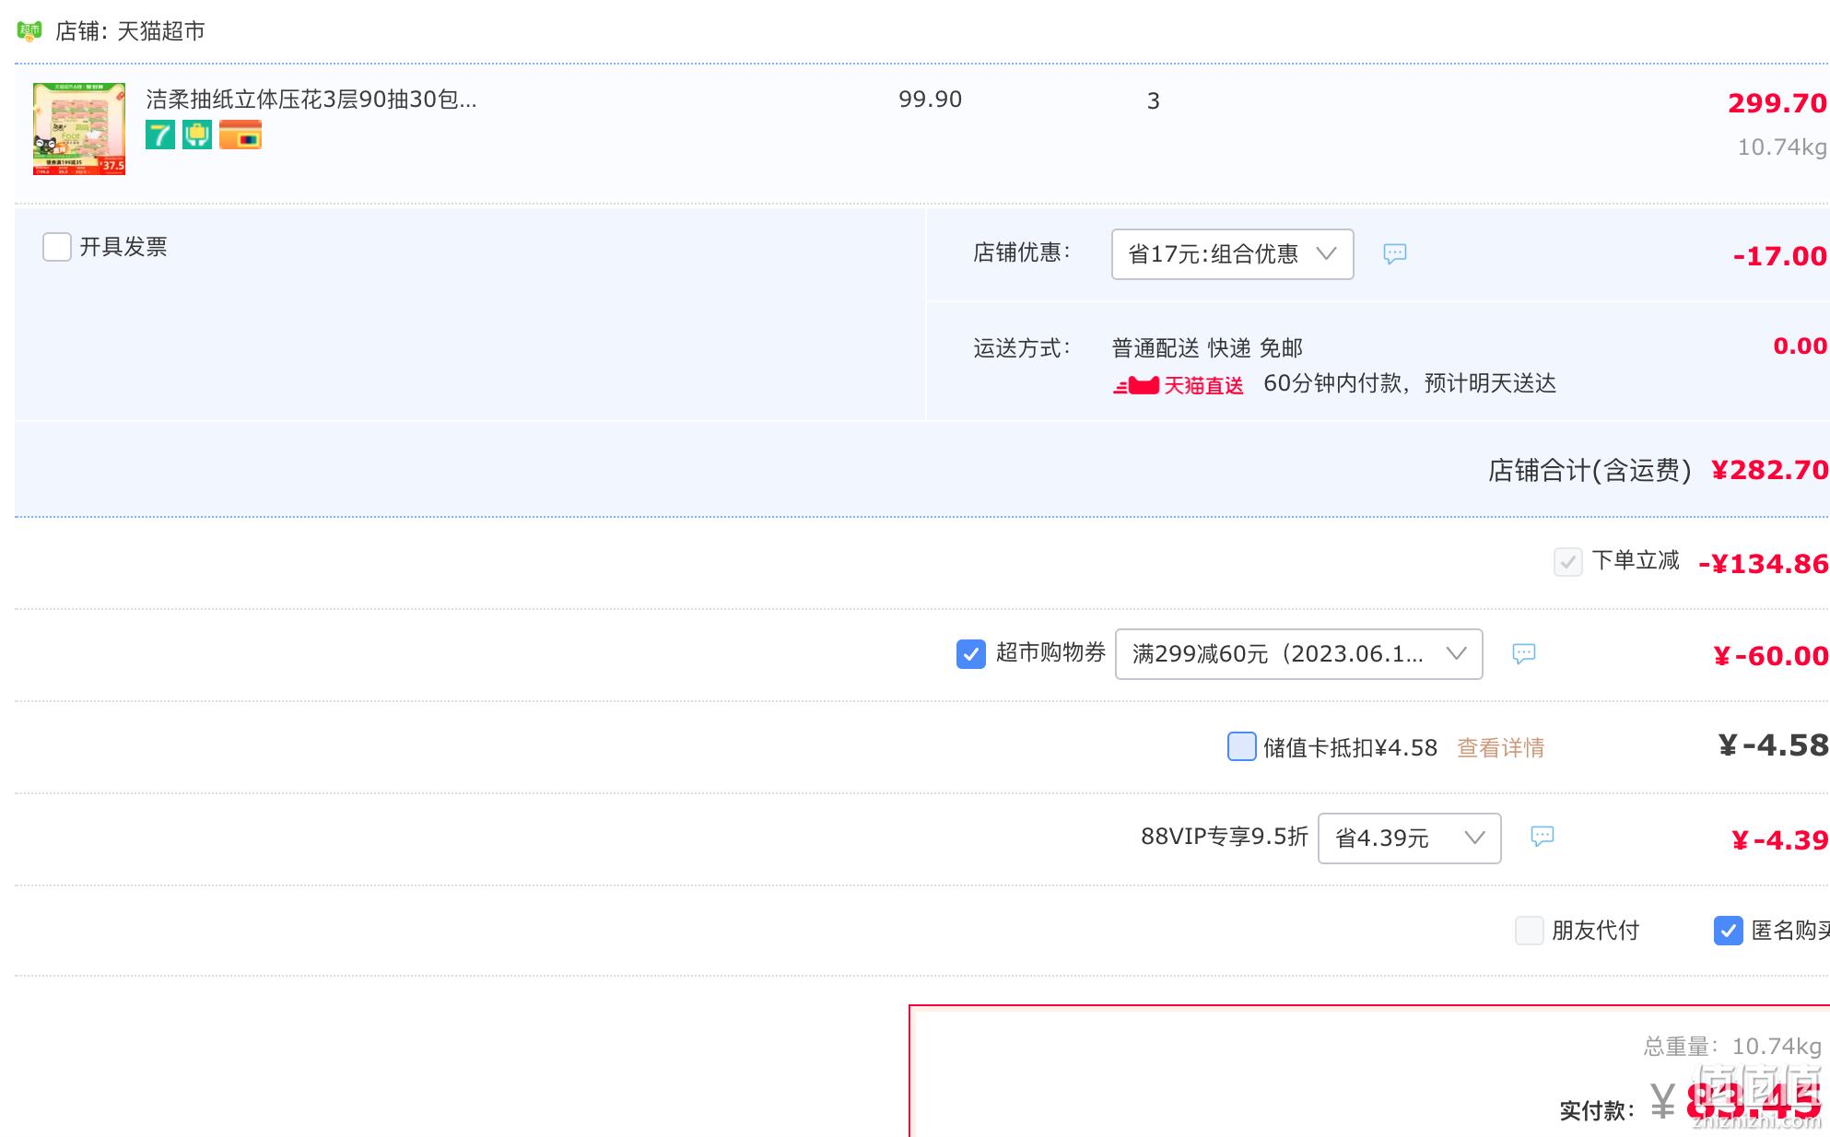Enable 储值卡抵扣¥4.58 checkbox

point(1242,746)
